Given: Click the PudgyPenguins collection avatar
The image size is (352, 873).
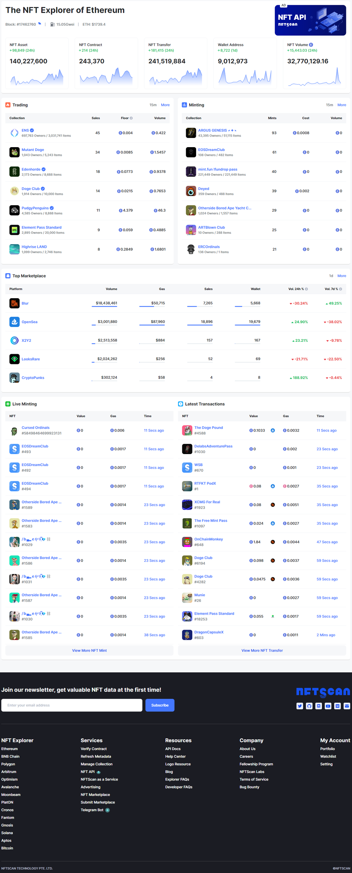Looking at the screenshot, I should pyautogui.click(x=14, y=210).
